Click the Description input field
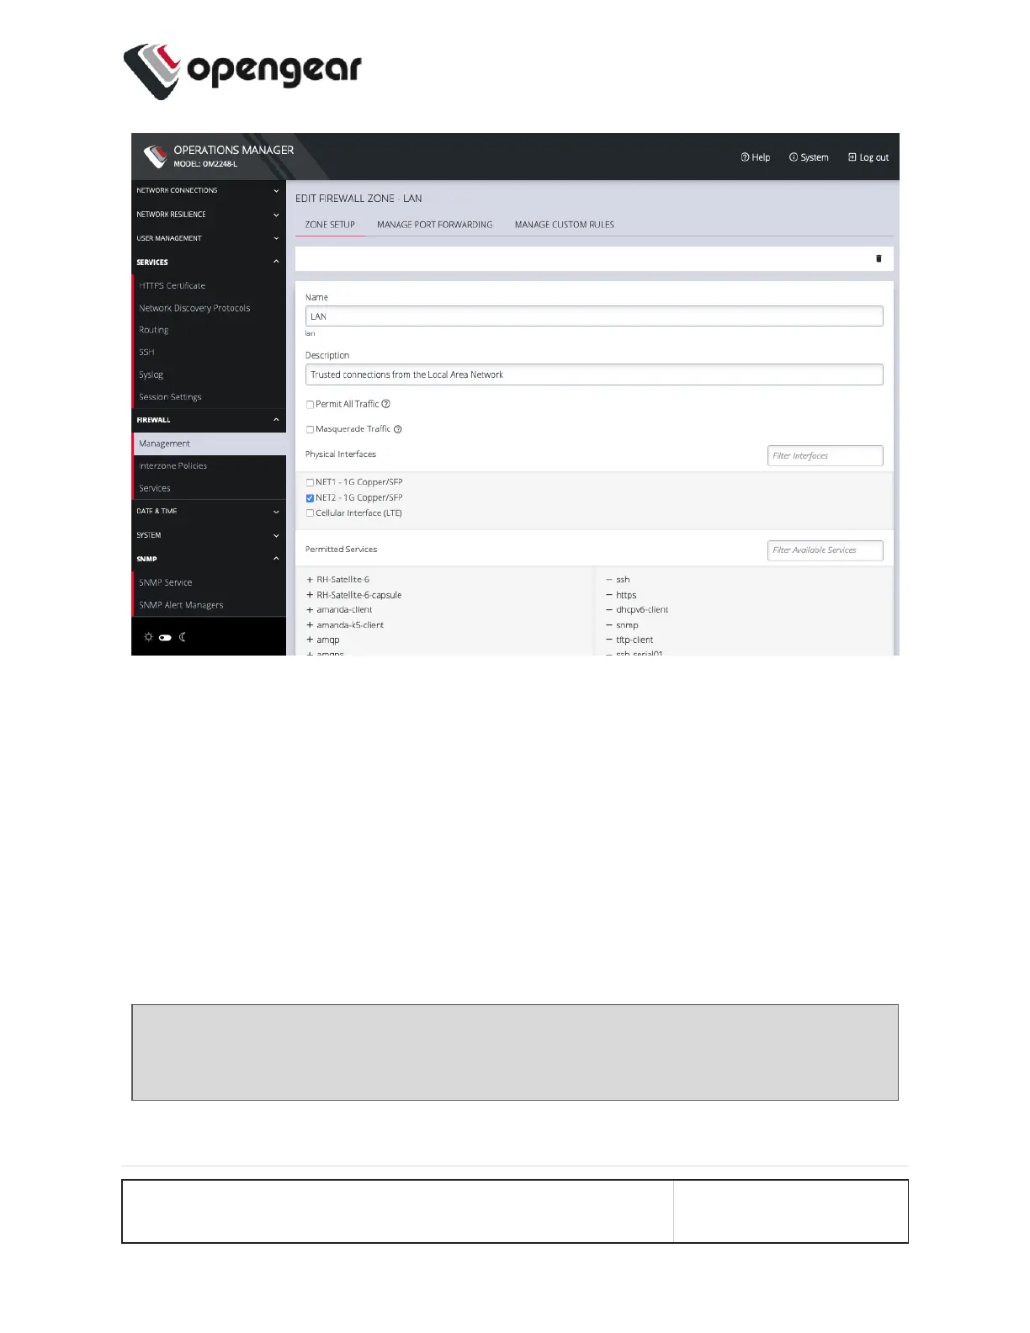1030x1333 pixels. (594, 374)
